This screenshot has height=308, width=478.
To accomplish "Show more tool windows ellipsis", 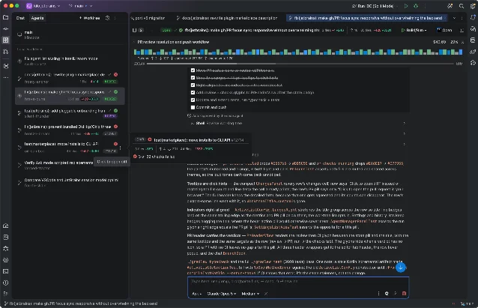I will (5, 77).
